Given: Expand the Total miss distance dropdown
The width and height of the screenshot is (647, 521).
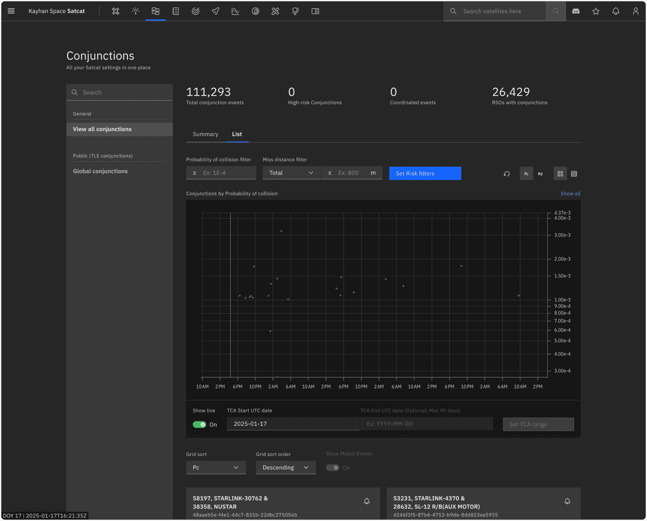Looking at the screenshot, I should [291, 173].
